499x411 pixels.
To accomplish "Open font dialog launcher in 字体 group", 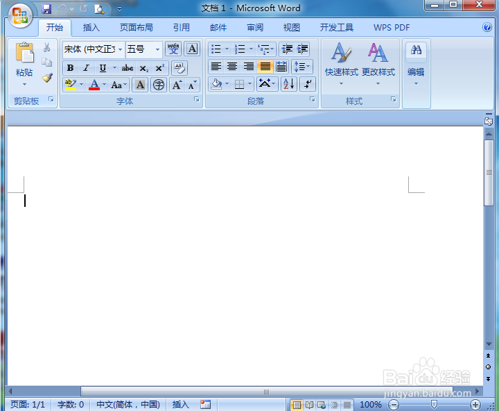I will click(x=197, y=99).
